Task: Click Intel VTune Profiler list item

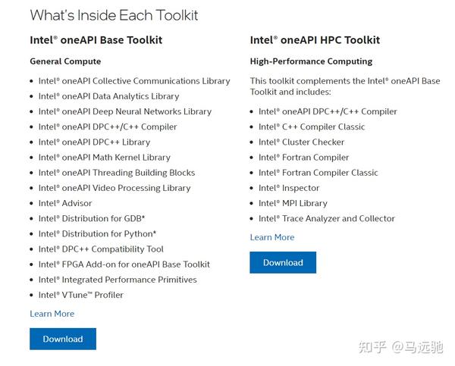Action: tap(80, 295)
